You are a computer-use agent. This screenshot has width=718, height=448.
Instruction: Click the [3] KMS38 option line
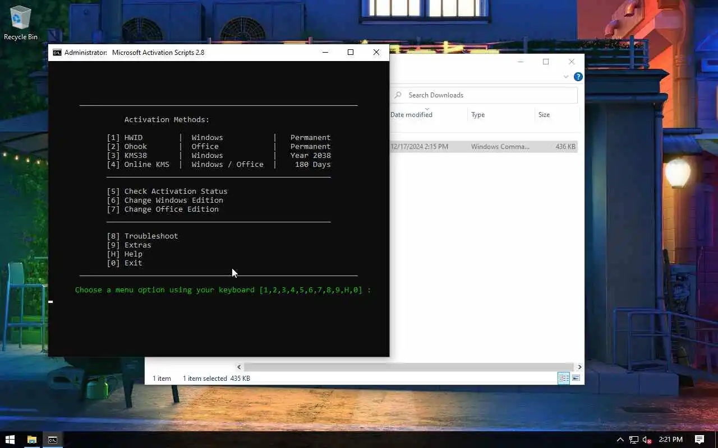(219, 155)
